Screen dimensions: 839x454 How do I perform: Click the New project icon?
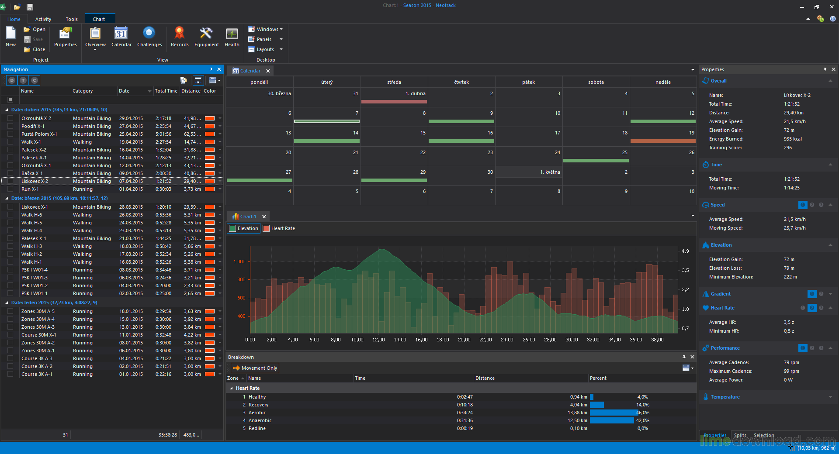(11, 37)
